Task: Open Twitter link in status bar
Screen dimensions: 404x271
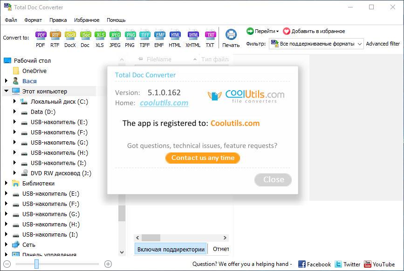Action: click(347, 264)
